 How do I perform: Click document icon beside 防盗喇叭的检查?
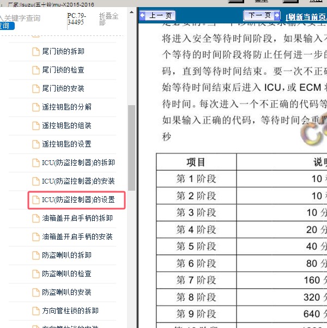(x=36, y=274)
